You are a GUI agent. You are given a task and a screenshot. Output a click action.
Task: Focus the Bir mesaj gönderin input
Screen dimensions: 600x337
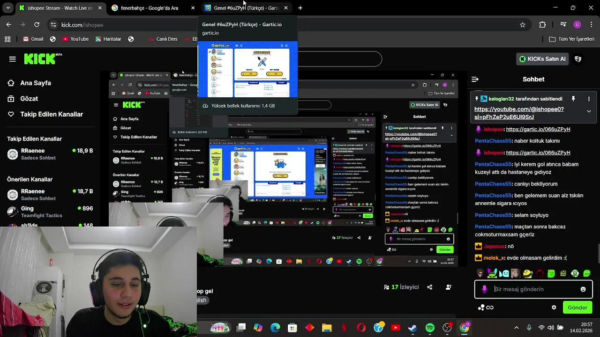[x=533, y=289]
